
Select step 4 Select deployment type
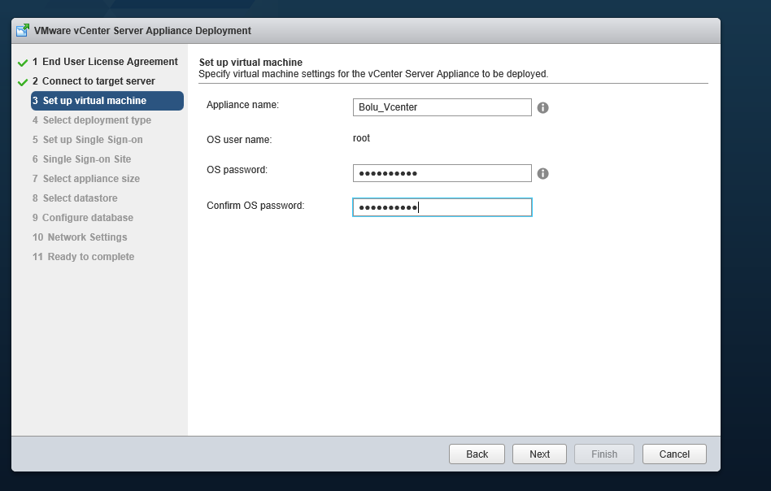92,120
